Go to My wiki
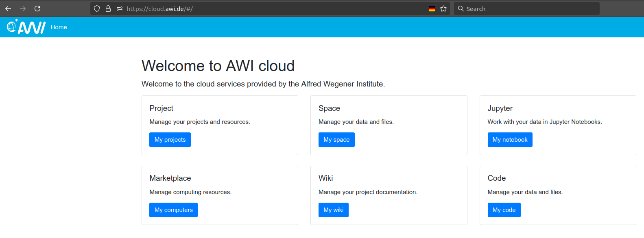Viewport: 644px width, 238px height. coord(333,210)
